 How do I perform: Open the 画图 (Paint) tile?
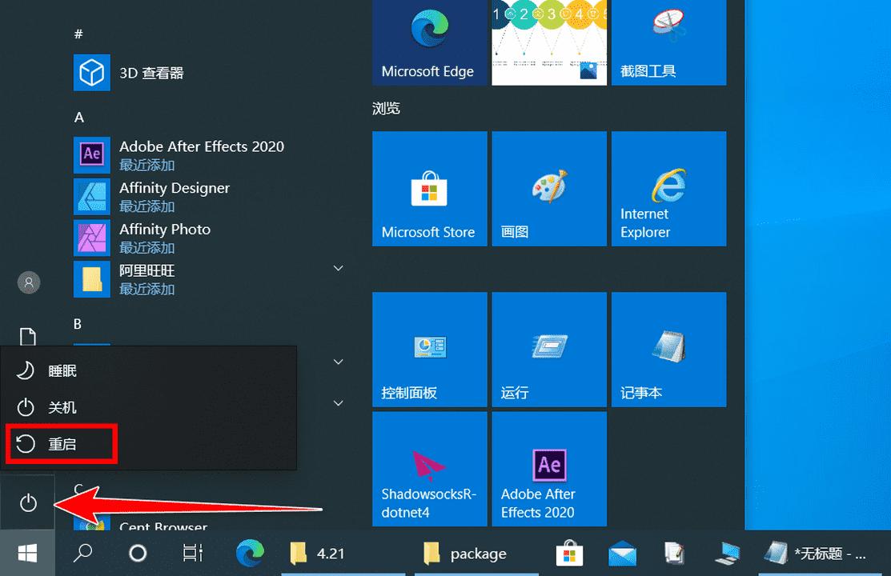[x=549, y=188]
